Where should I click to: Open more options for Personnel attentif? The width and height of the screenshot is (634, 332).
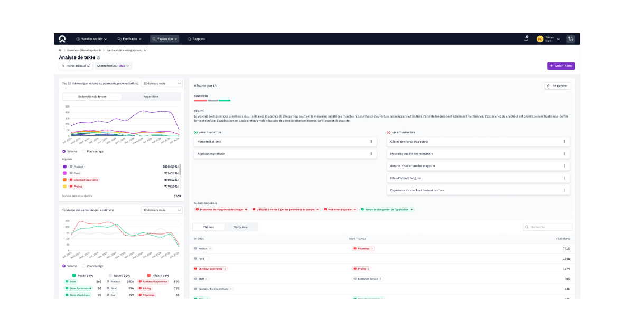pos(371,141)
